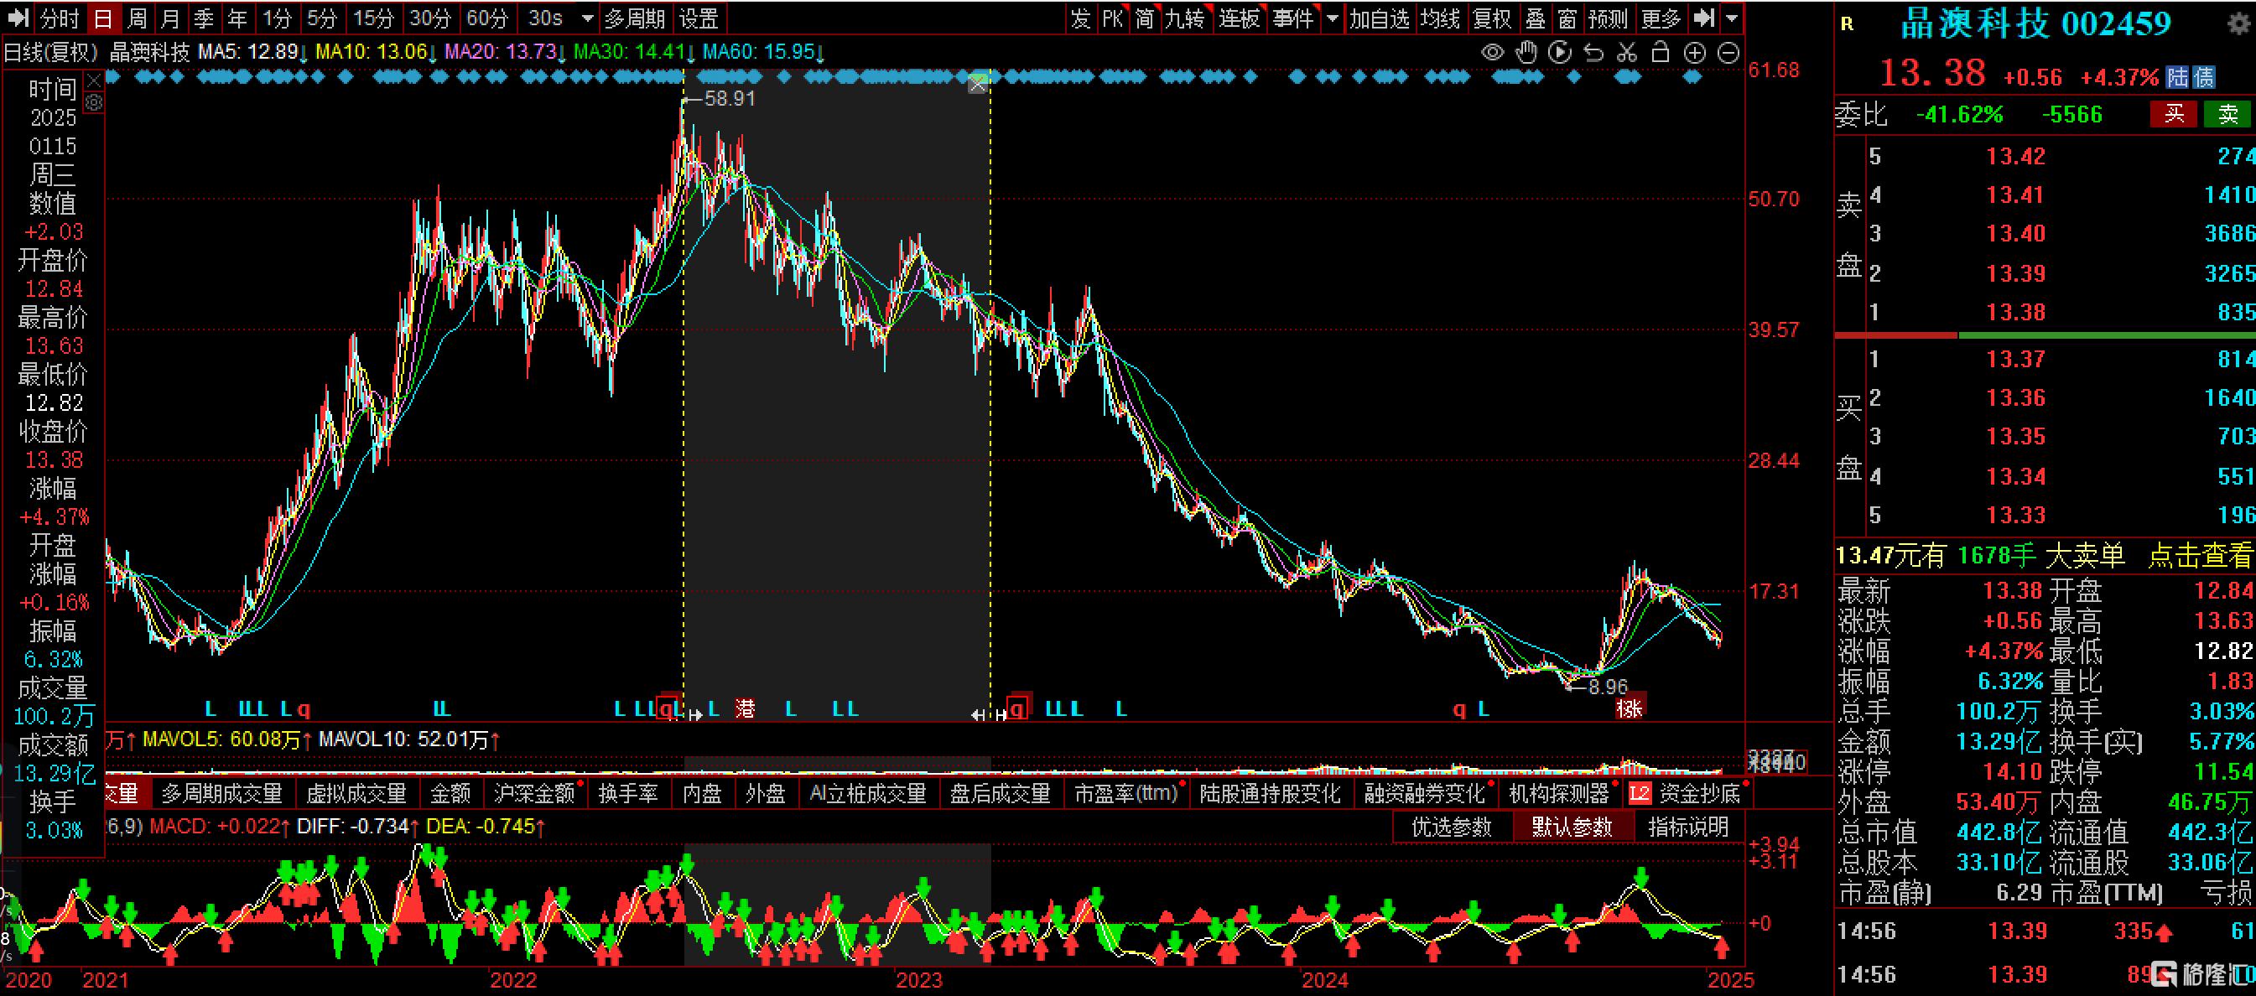Screen dimensions: 2256x996
Task: Switch to the 分时 intraday view
Action: [59, 18]
